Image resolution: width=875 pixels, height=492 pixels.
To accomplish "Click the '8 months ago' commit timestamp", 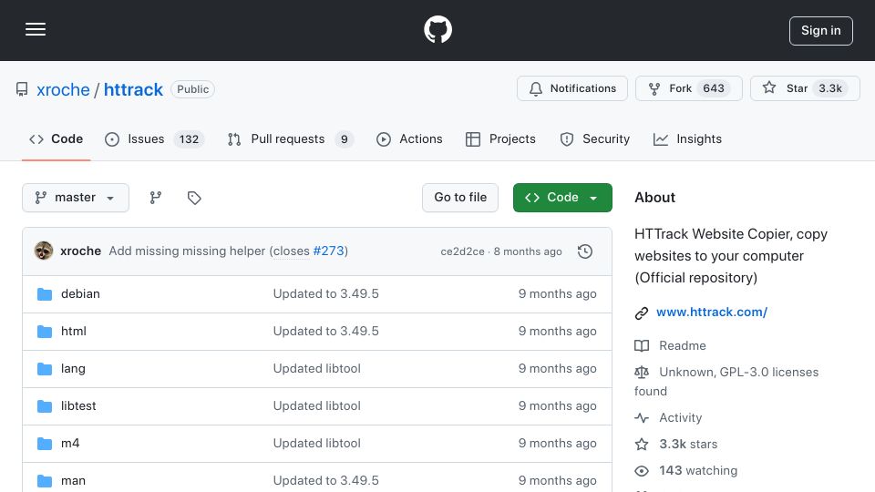I will [x=528, y=251].
